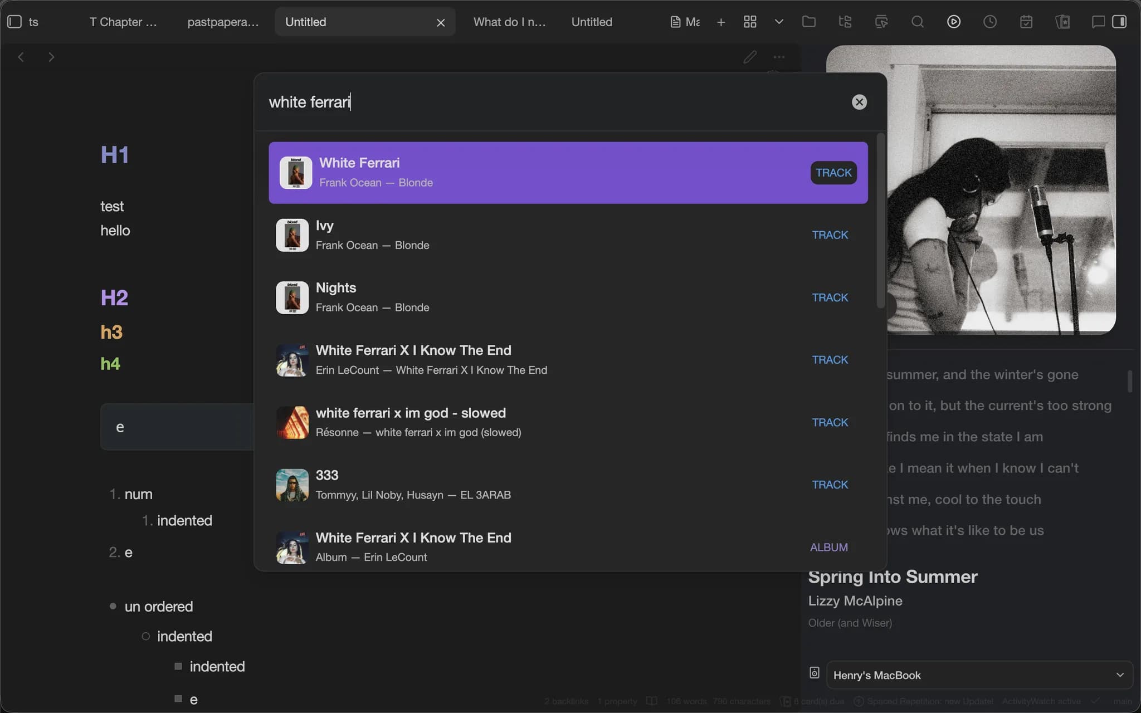Open the music player play-circle icon
1141x713 pixels.
954,22
